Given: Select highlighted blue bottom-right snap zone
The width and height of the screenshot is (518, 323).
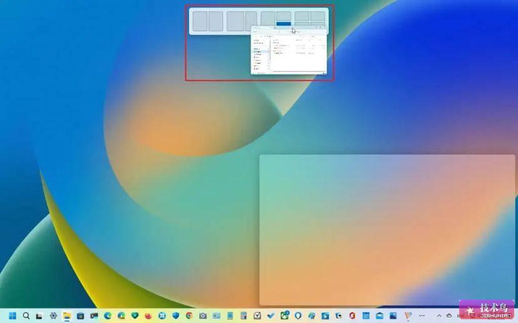Looking at the screenshot, I should pyautogui.click(x=284, y=24).
